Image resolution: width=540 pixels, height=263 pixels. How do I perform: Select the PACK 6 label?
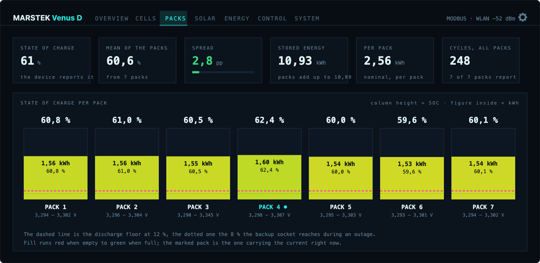412,207
